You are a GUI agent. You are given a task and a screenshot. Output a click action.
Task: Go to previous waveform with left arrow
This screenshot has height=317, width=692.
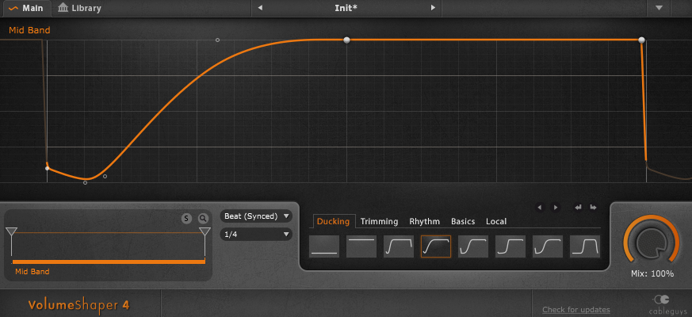click(x=540, y=207)
